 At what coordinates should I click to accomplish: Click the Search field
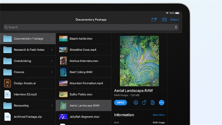coord(91,27)
